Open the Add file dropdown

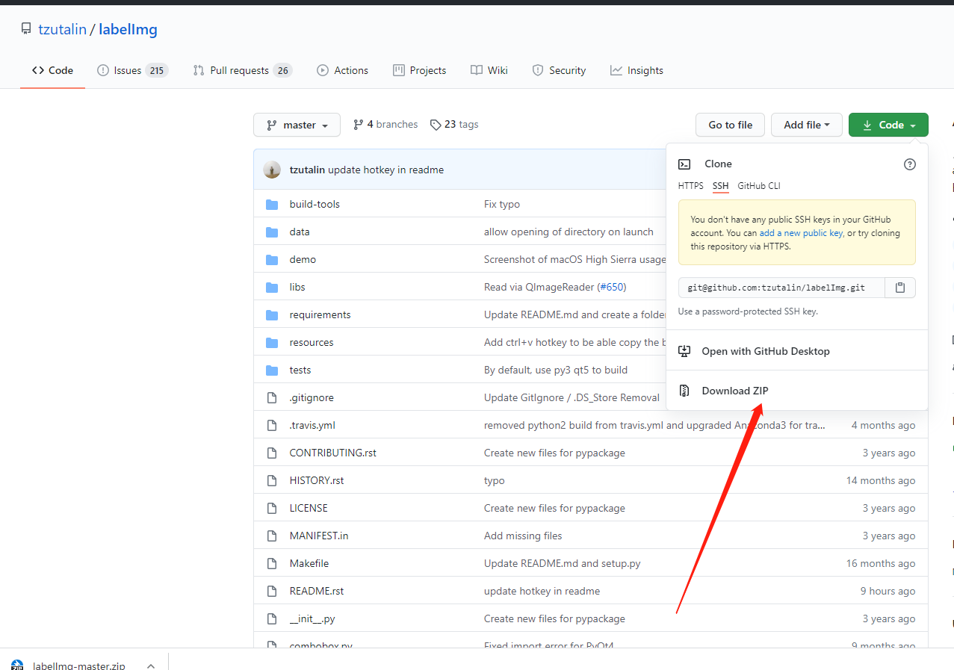[806, 125]
